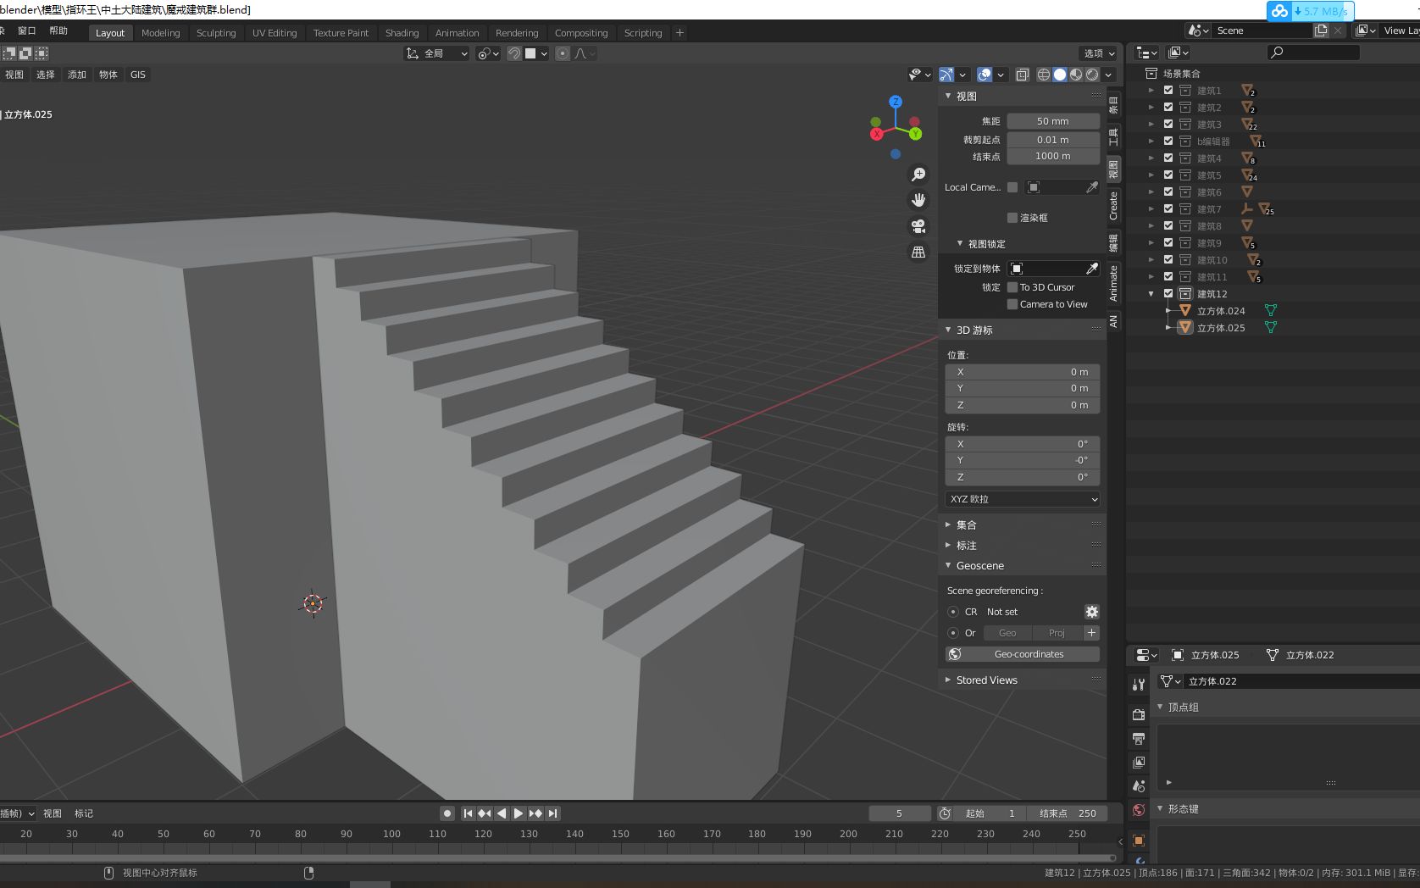1420x888 pixels.
Task: Click the search field in the outliner
Action: pyautogui.click(x=1312, y=52)
